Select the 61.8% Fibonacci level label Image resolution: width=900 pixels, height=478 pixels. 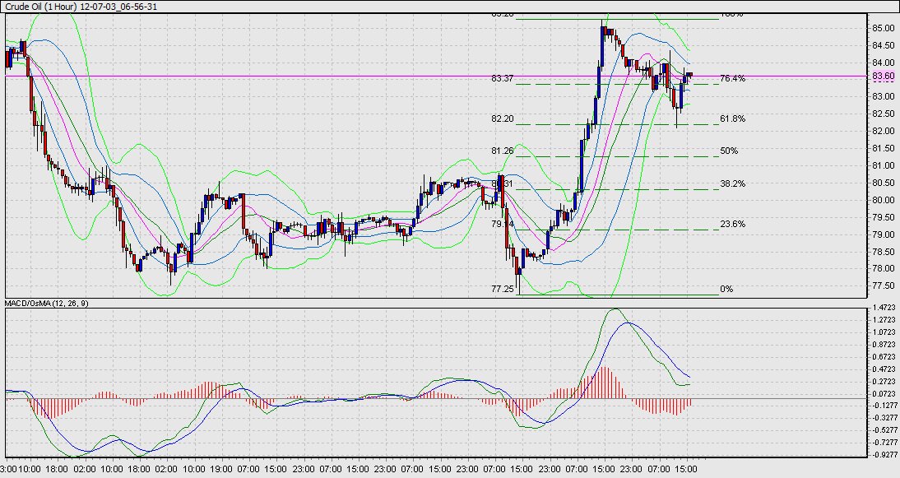[x=732, y=118]
